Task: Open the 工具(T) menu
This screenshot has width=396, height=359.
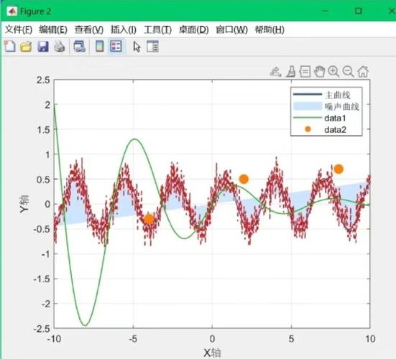Action: tap(157, 29)
